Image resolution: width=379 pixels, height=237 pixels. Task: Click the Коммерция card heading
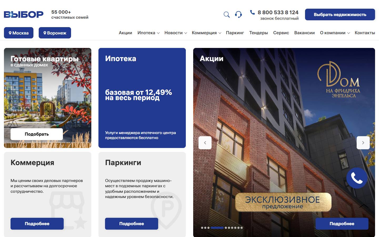point(32,163)
